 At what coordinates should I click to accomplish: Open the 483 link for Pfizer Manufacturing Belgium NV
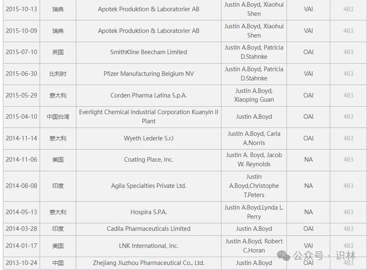click(348, 74)
